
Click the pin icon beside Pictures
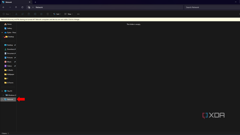click(15, 58)
